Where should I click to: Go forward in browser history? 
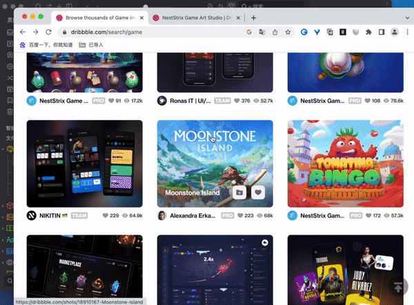point(35,32)
